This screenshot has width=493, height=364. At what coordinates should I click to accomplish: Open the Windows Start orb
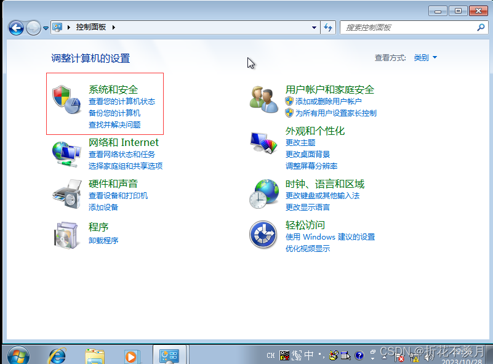[18, 355]
